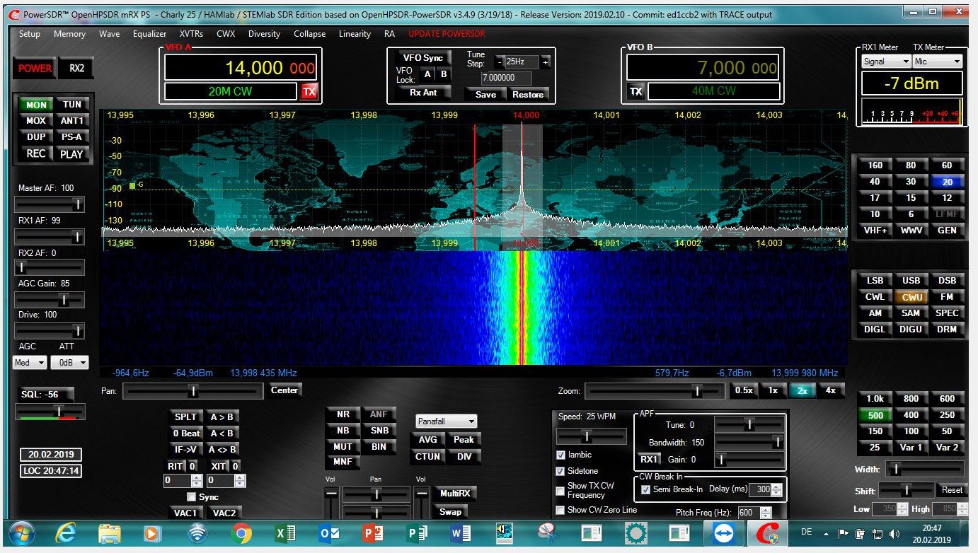The image size is (978, 553).
Task: Click the red TX indicator on VFO A
Action: (x=309, y=91)
